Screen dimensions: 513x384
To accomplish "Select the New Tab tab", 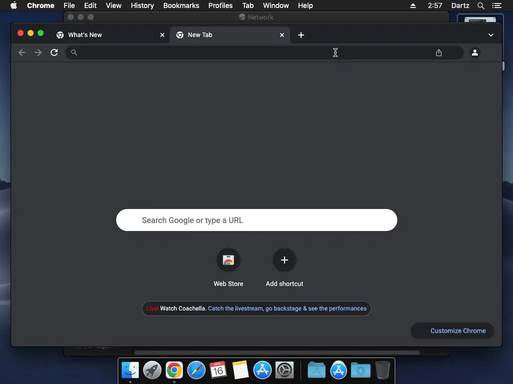I will coord(230,35).
